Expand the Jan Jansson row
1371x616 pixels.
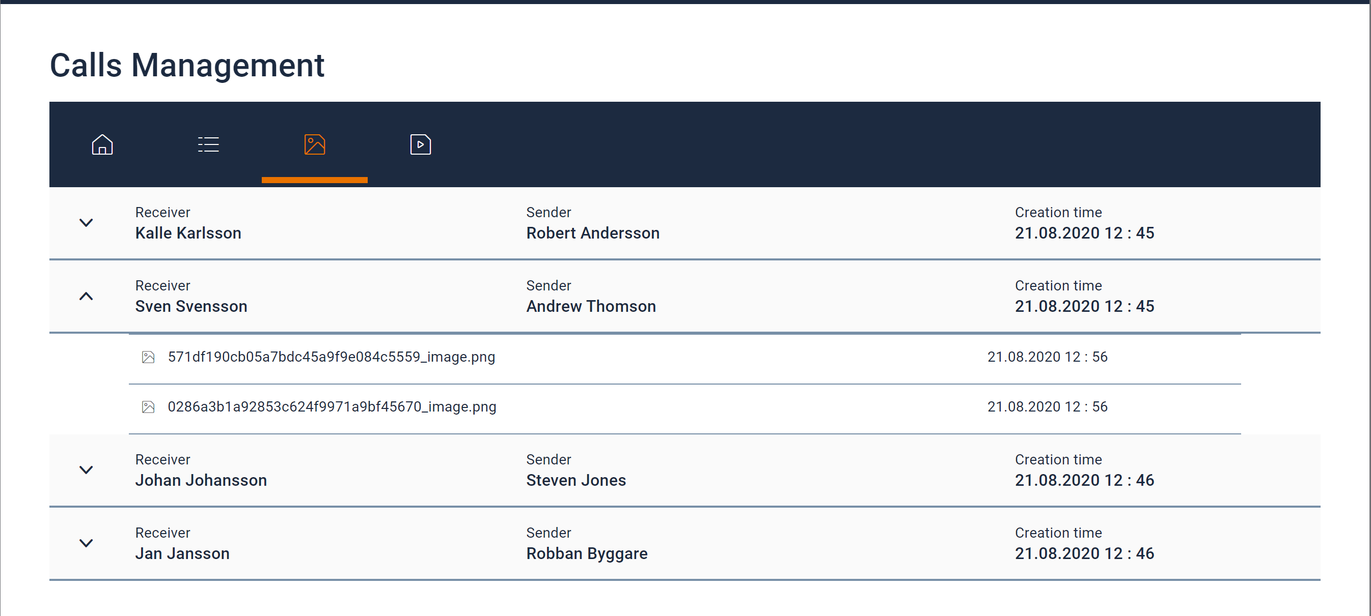[86, 543]
